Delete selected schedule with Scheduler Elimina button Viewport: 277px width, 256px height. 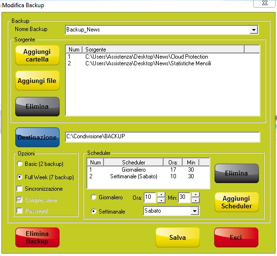[236, 173]
